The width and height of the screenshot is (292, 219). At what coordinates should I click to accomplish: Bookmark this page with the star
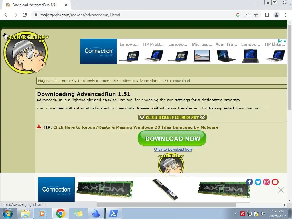256,15
